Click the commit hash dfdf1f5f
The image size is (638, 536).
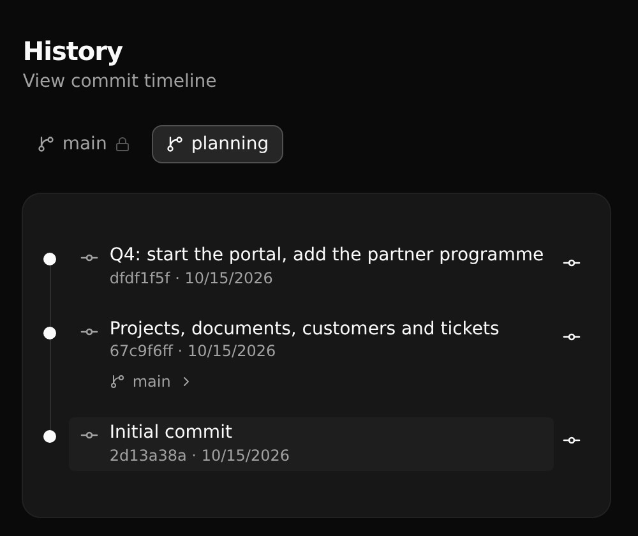pos(140,278)
